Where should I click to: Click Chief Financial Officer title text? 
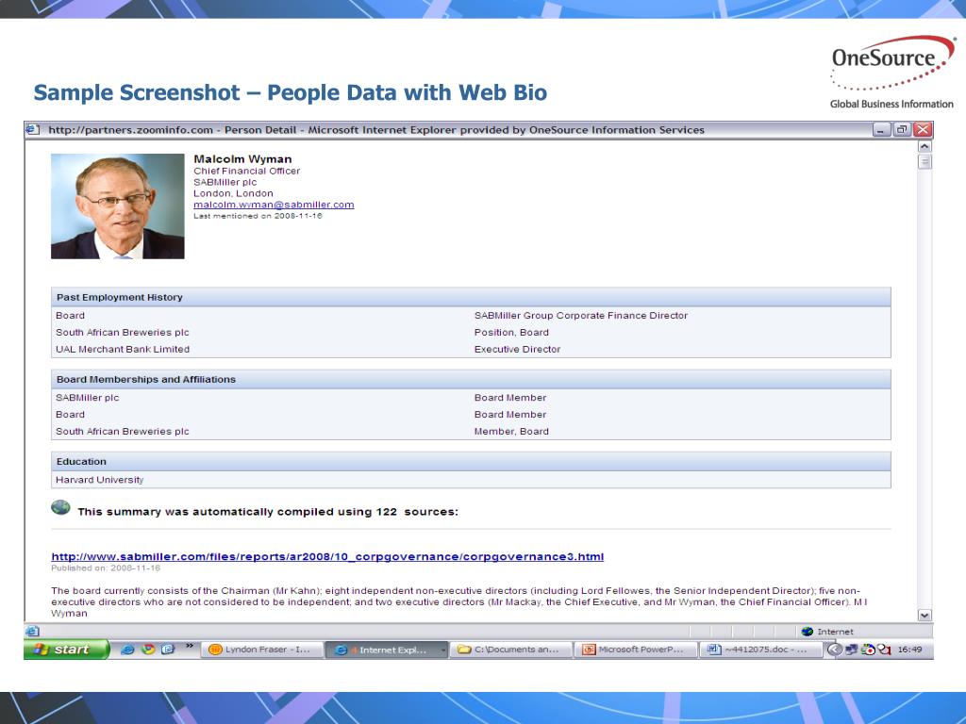[x=246, y=171]
